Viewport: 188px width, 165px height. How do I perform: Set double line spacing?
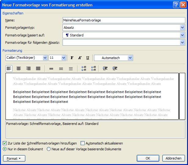coord(70,69)
